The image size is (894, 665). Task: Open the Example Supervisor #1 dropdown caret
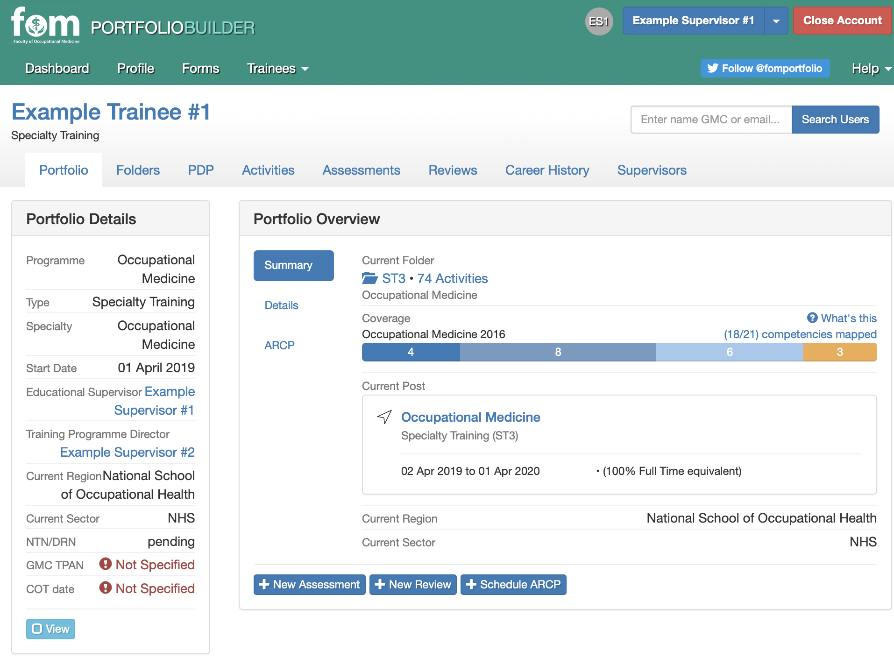click(x=776, y=21)
